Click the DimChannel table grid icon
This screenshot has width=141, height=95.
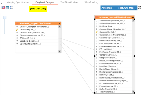(x=17, y=24)
